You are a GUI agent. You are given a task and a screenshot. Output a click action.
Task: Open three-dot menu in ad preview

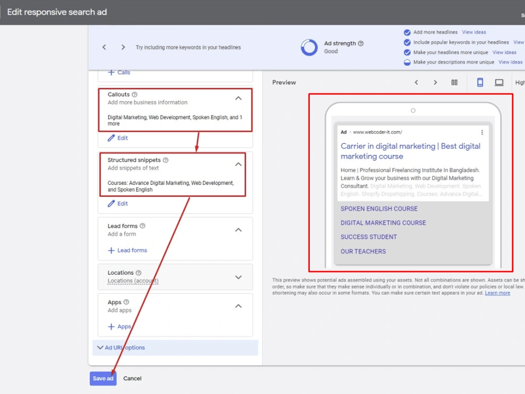coord(482,132)
